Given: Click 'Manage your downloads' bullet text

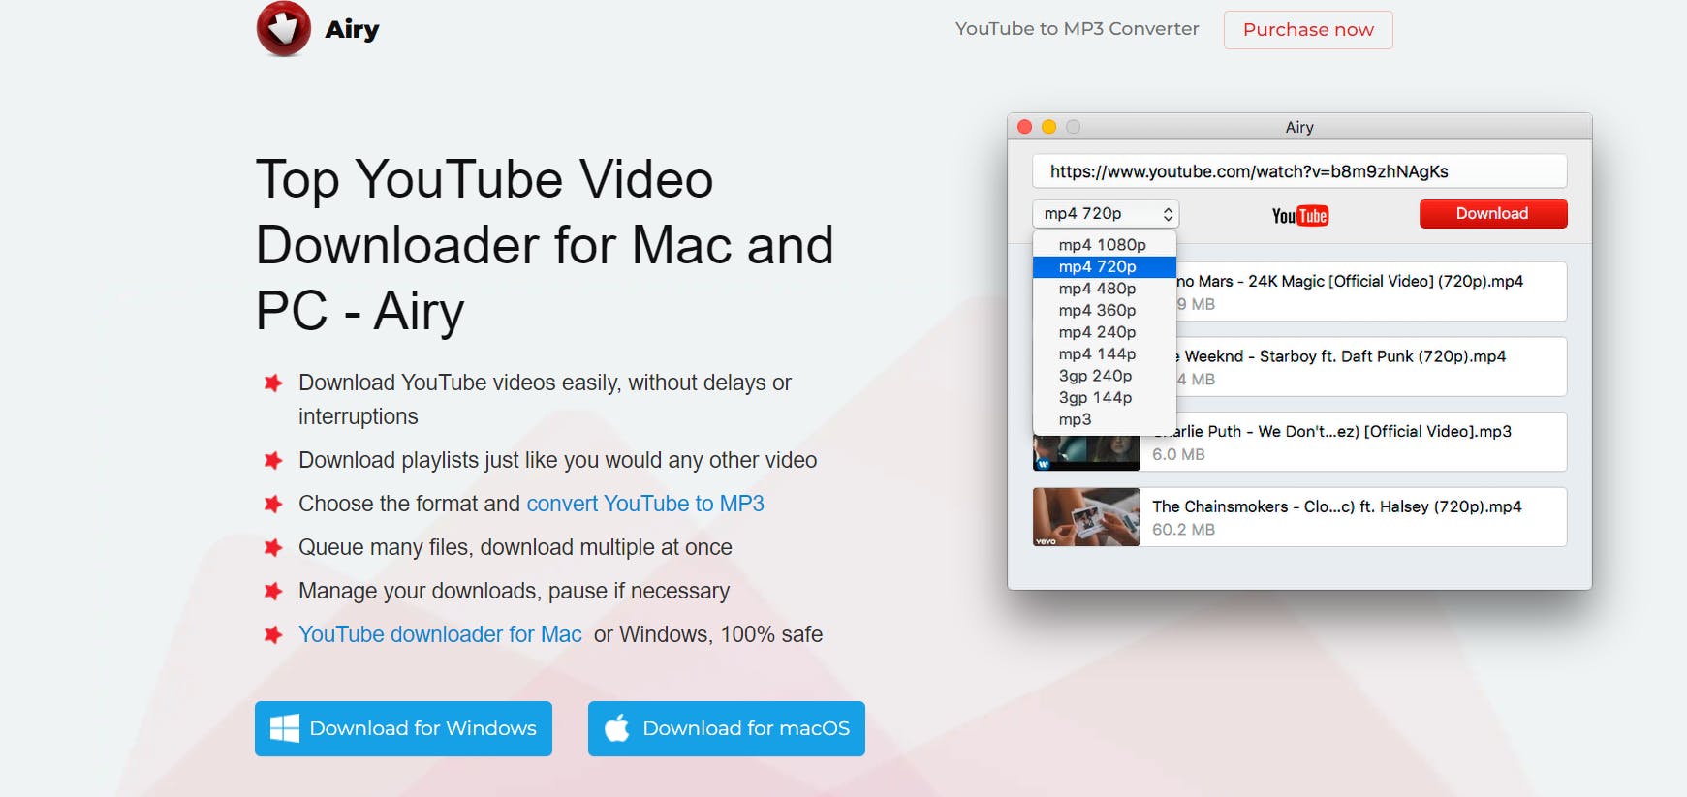Looking at the screenshot, I should (515, 591).
